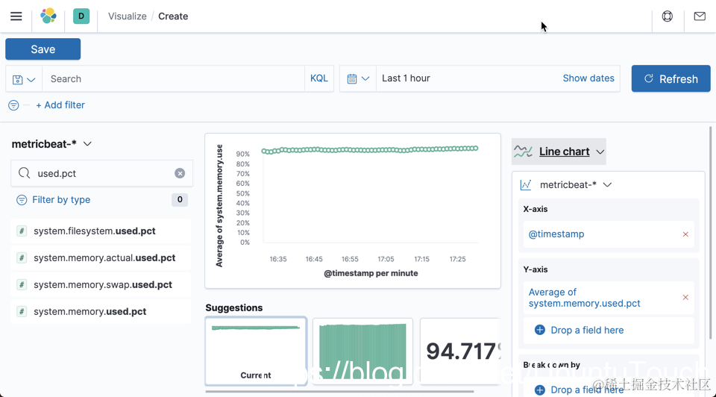Click the filter options funnel icon
Image resolution: width=716 pixels, height=397 pixels.
point(13,105)
